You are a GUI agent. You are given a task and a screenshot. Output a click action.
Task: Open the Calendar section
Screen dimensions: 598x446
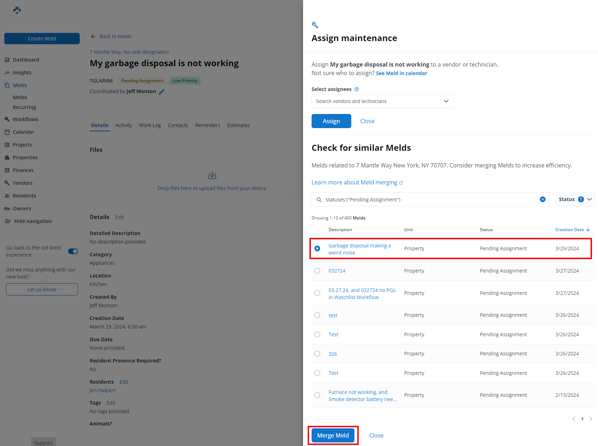pyautogui.click(x=23, y=132)
